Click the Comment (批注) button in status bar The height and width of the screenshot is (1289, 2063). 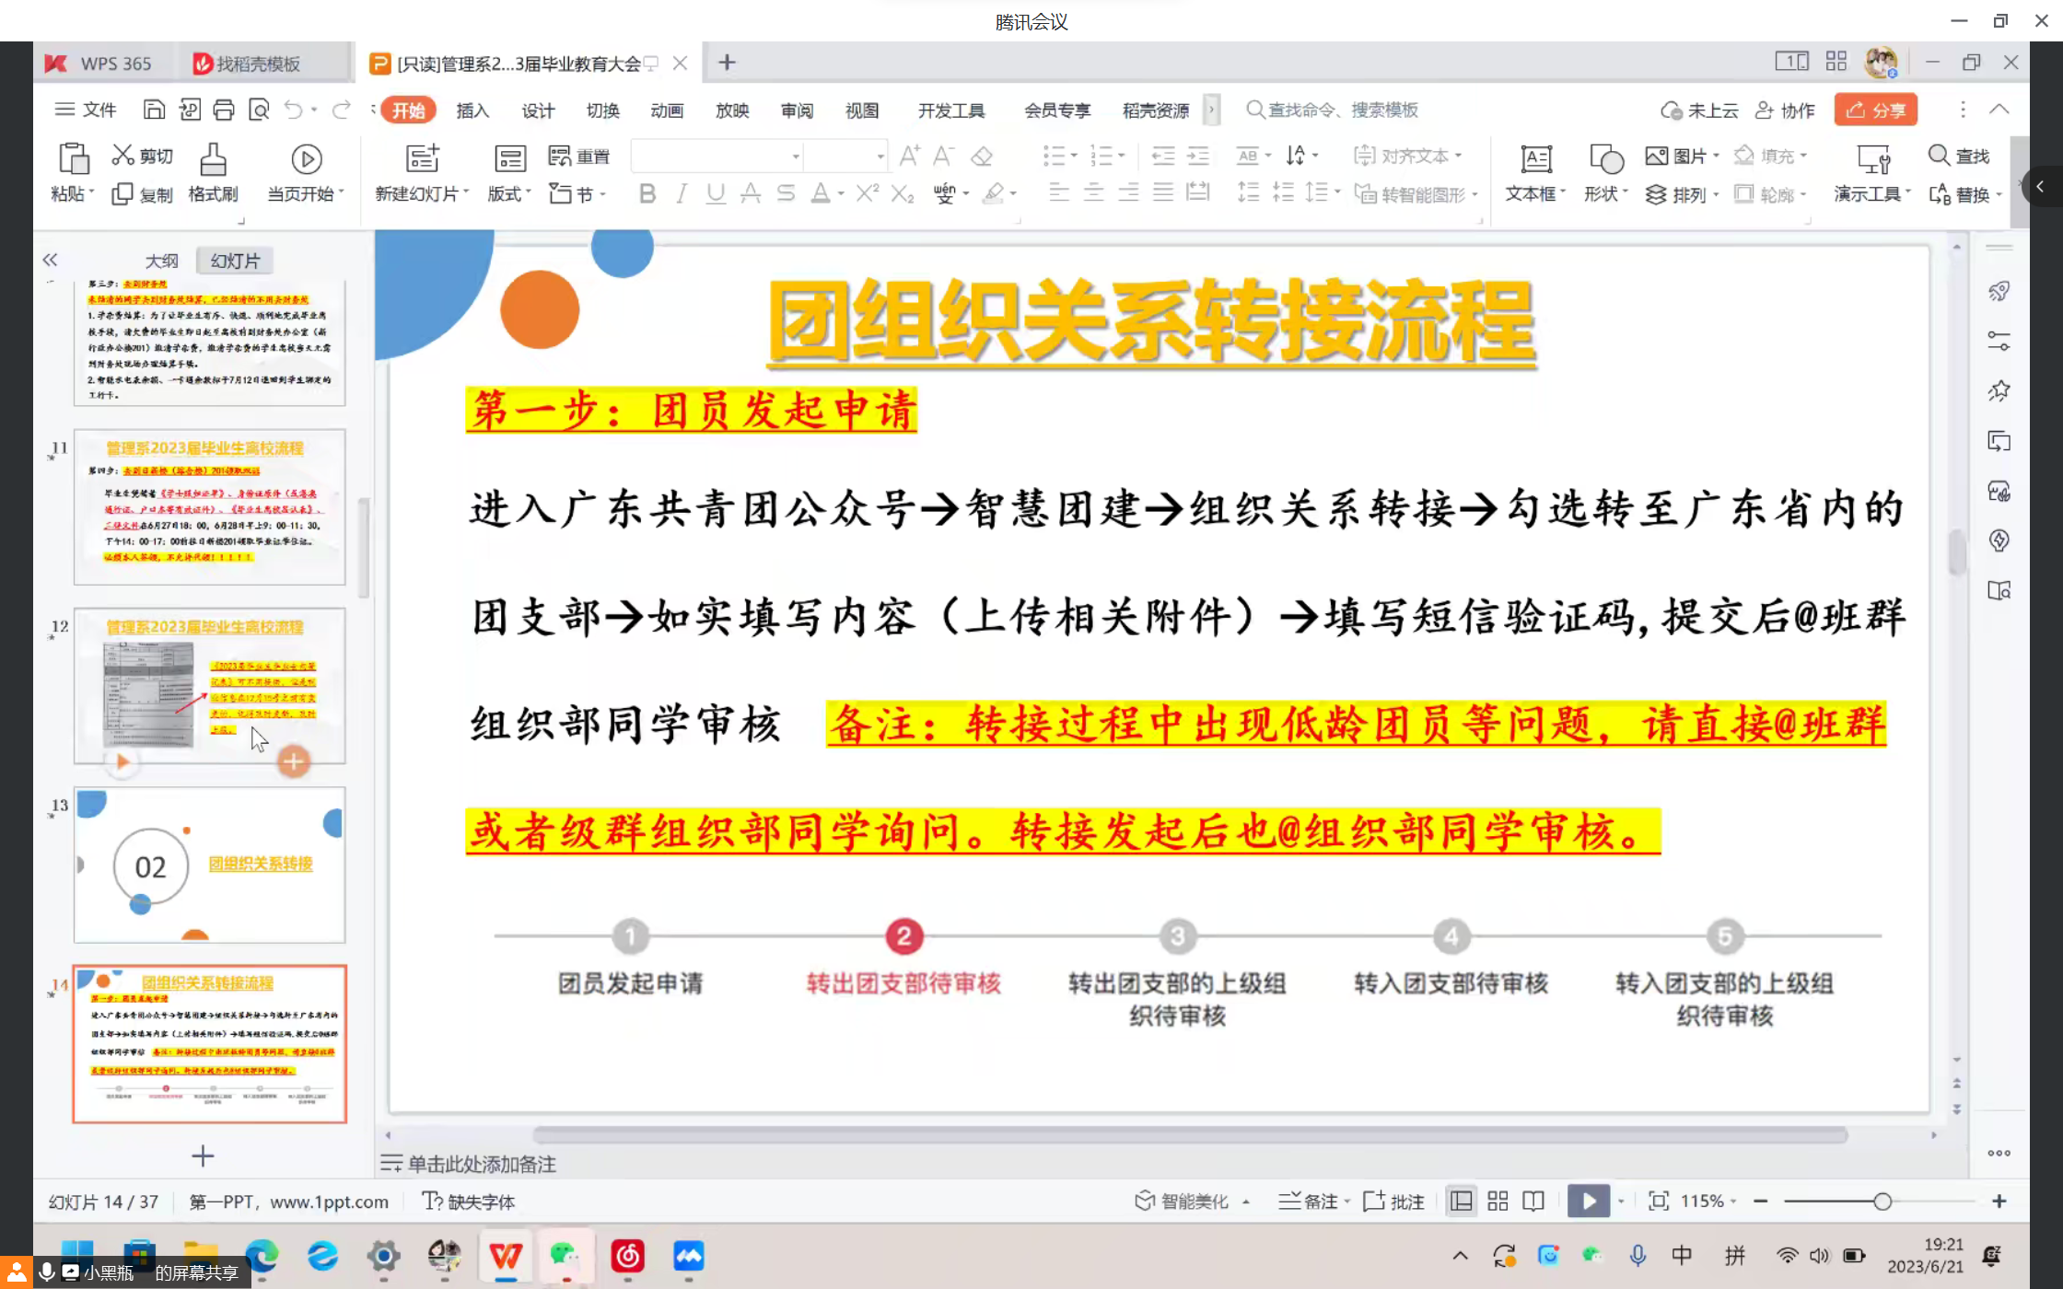point(1394,1201)
